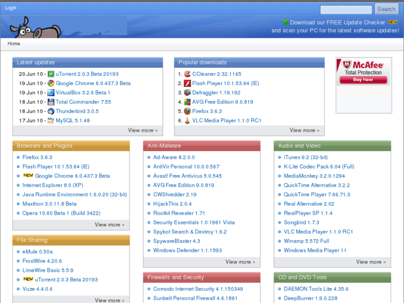Image resolution: width=404 pixels, height=303 pixels.
Task: Open Opera 10.60 Beta 1 link
Action: (61, 213)
